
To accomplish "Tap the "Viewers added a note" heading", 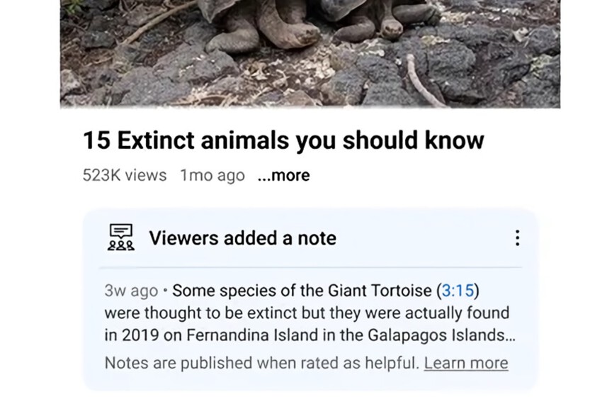I will point(242,238).
